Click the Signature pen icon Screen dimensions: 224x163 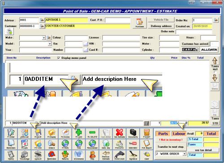tap(133, 155)
